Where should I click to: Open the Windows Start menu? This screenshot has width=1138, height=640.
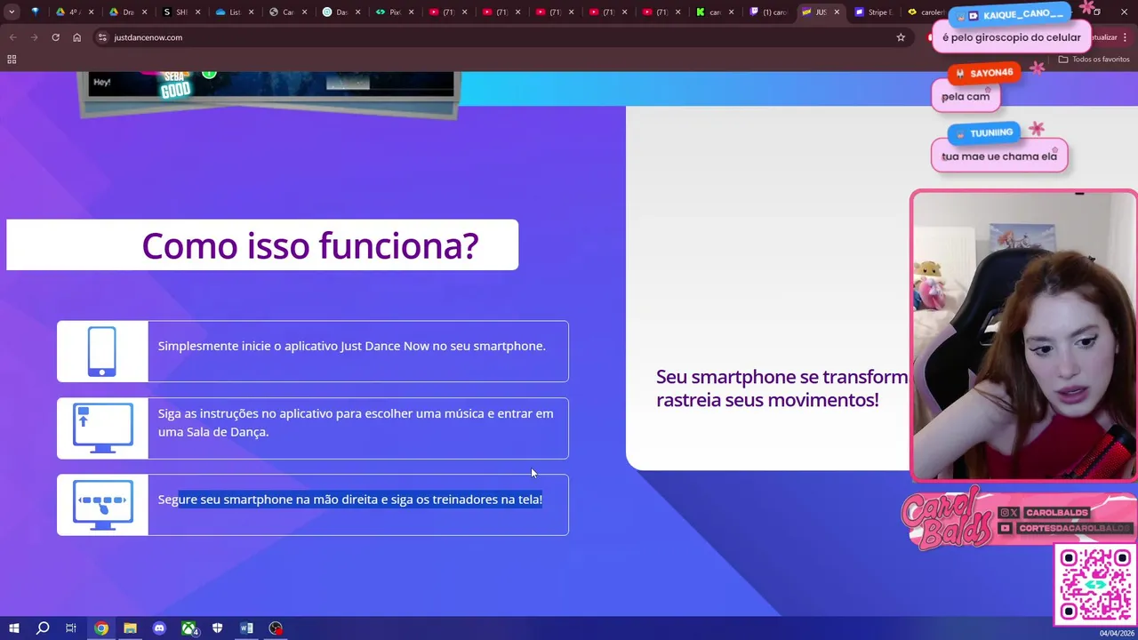pyautogui.click(x=13, y=628)
